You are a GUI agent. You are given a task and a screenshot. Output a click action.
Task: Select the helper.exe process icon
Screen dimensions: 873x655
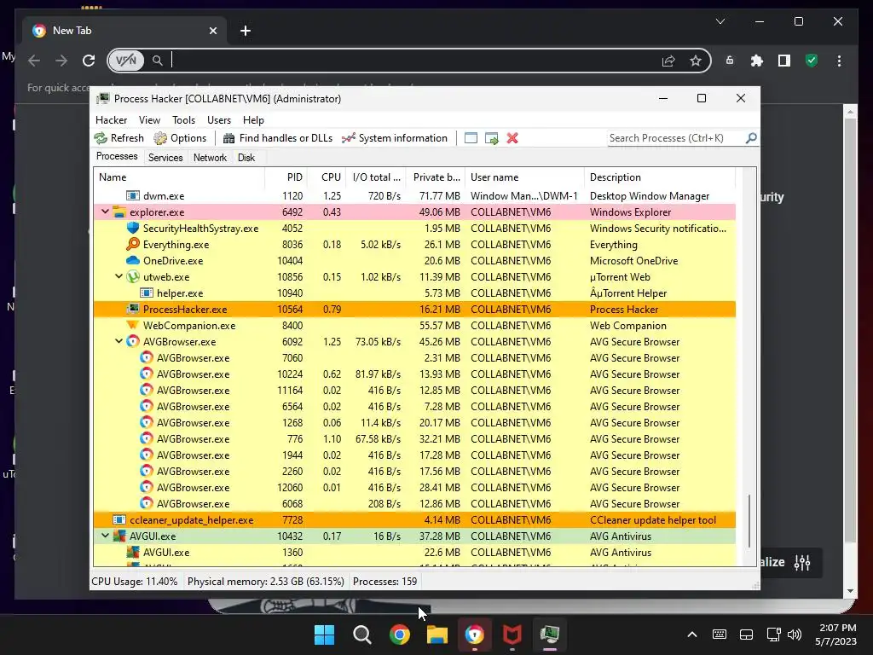coord(147,293)
